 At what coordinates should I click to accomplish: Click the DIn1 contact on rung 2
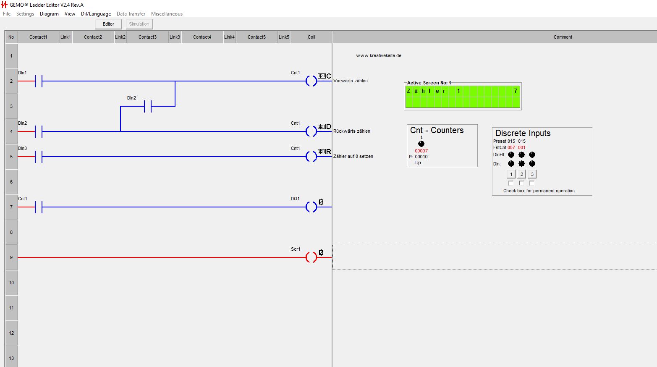click(39, 81)
